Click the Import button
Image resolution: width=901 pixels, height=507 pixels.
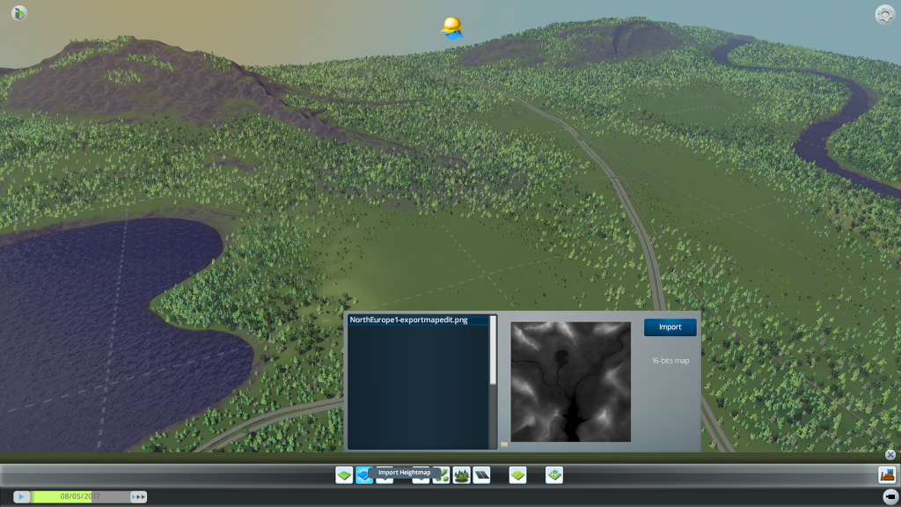click(x=670, y=327)
